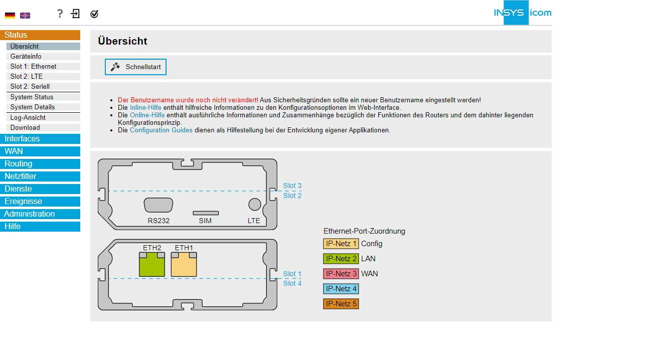This screenshot has width=648, height=361.
Task: Click the Schnellstart wizard button
Action: point(135,67)
